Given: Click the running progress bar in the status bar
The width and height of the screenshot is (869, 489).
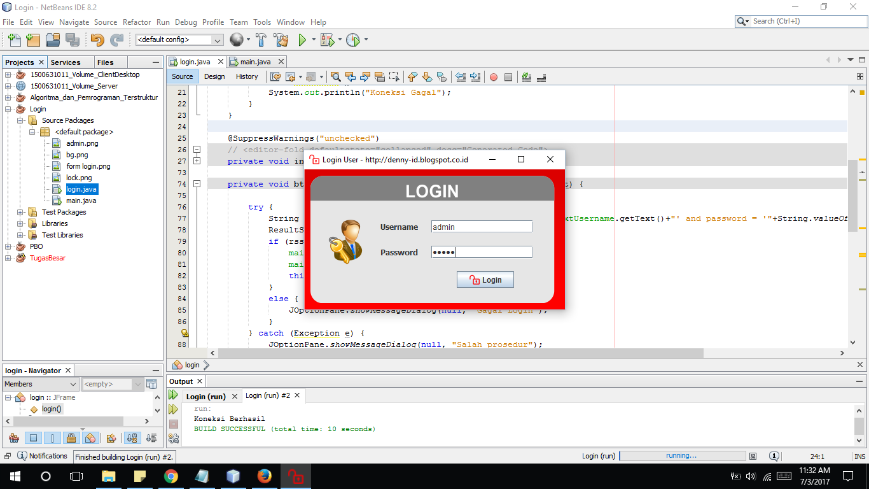Looking at the screenshot, I should coord(682,456).
